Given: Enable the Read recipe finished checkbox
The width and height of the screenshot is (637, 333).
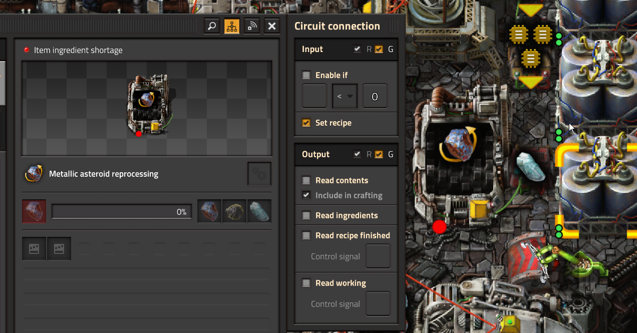Looking at the screenshot, I should click(x=306, y=235).
